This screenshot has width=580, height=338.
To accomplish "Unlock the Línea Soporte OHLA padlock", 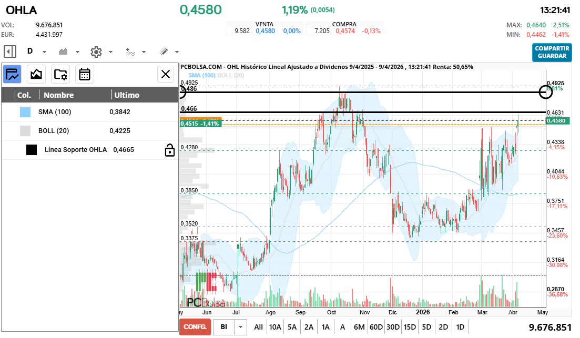I will click(x=170, y=150).
